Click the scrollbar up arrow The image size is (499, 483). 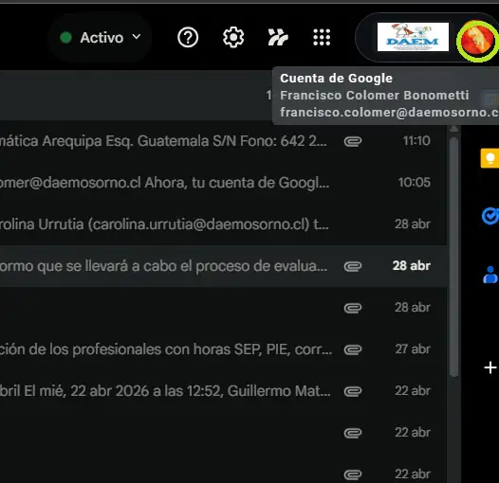tap(454, 129)
